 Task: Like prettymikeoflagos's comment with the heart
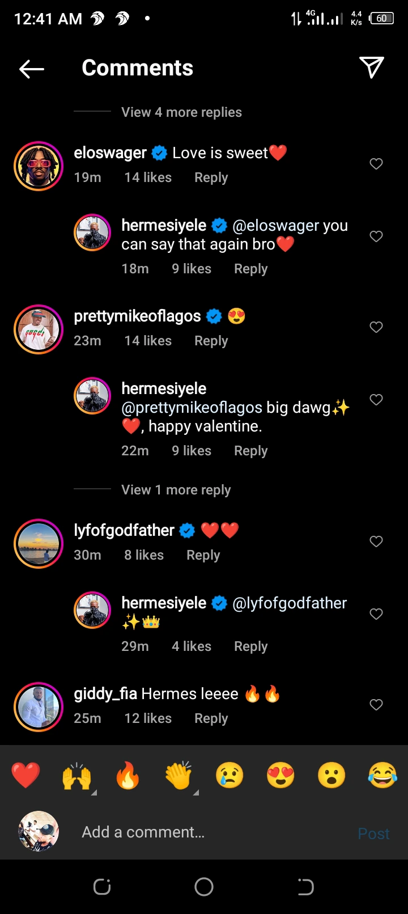[376, 327]
